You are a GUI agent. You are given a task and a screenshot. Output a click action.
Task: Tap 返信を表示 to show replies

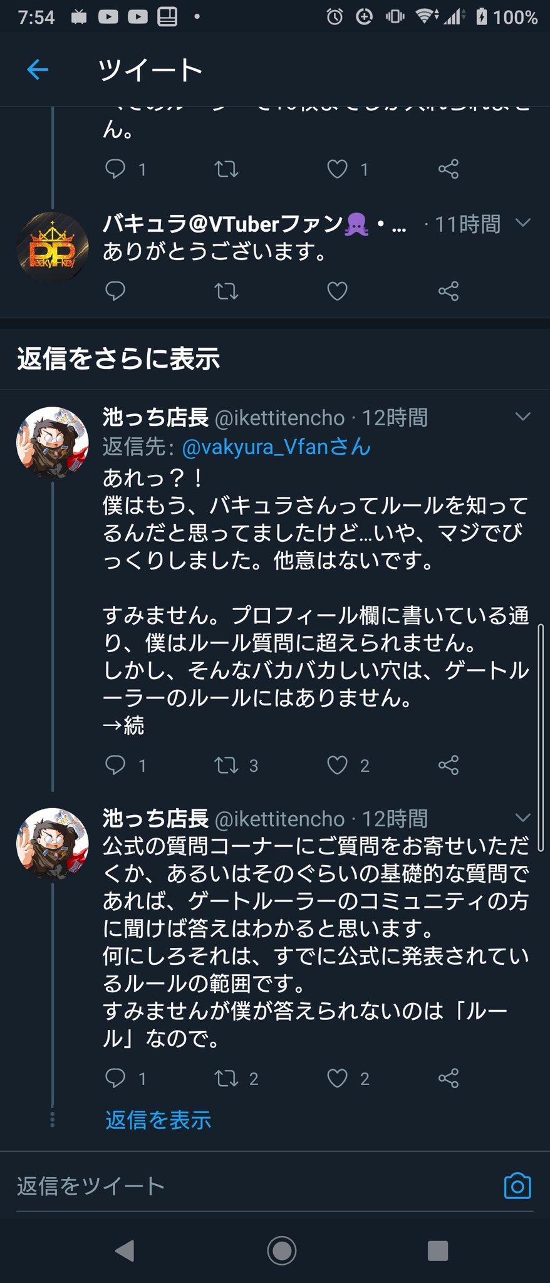158,1120
